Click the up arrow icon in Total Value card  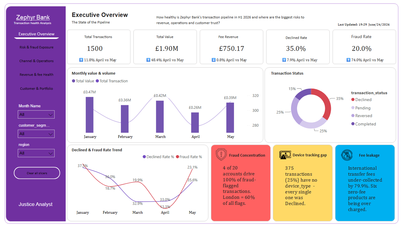[x=148, y=60]
